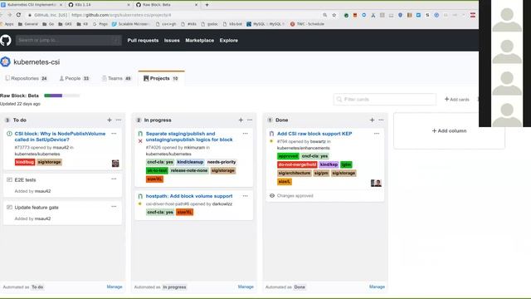Open Marketplace in the GitHub header
The image size is (531, 299).
[199, 41]
